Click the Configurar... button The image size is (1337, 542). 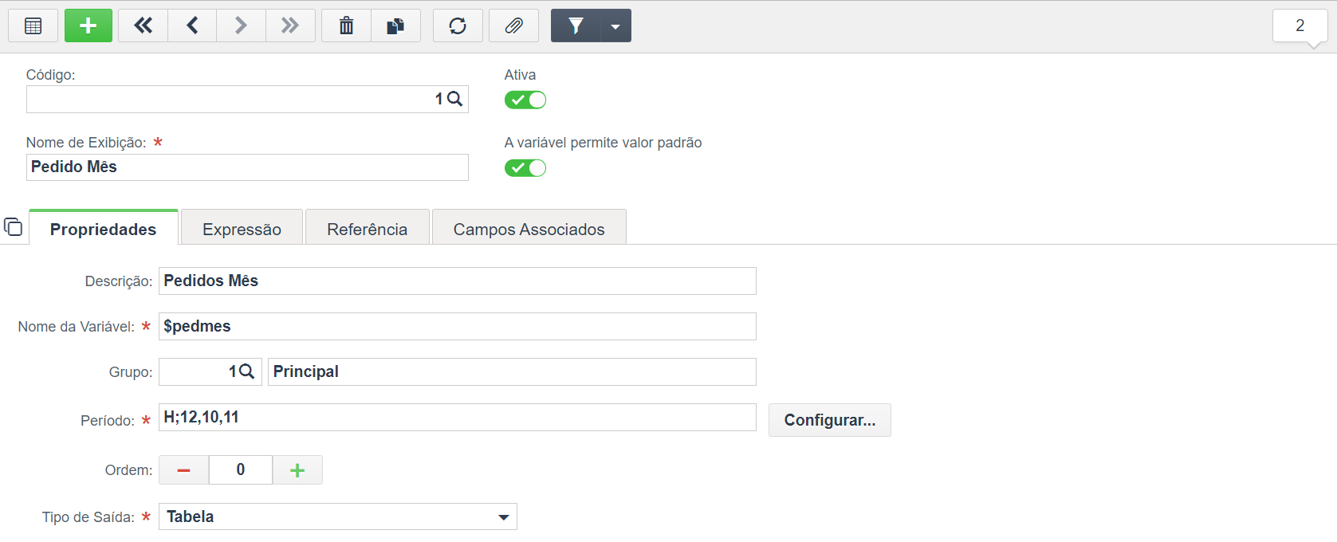tap(830, 420)
